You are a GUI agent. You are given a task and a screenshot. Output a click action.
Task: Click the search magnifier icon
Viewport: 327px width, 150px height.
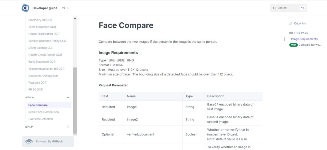(274, 8)
